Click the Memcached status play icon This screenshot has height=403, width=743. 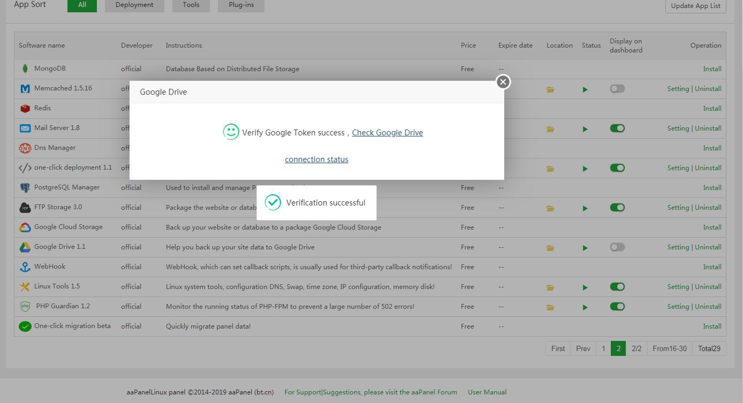click(585, 89)
